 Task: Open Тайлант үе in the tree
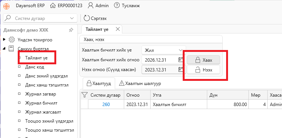[36, 58]
